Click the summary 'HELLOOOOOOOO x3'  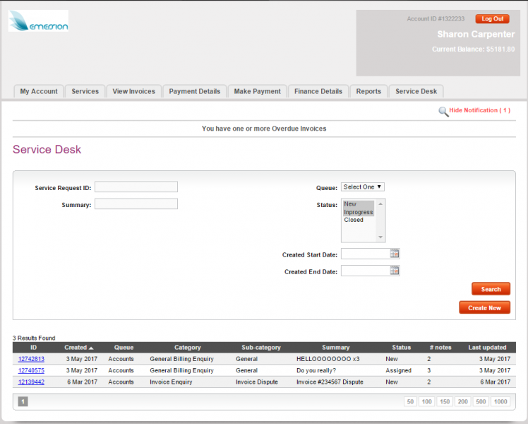[x=328, y=359]
